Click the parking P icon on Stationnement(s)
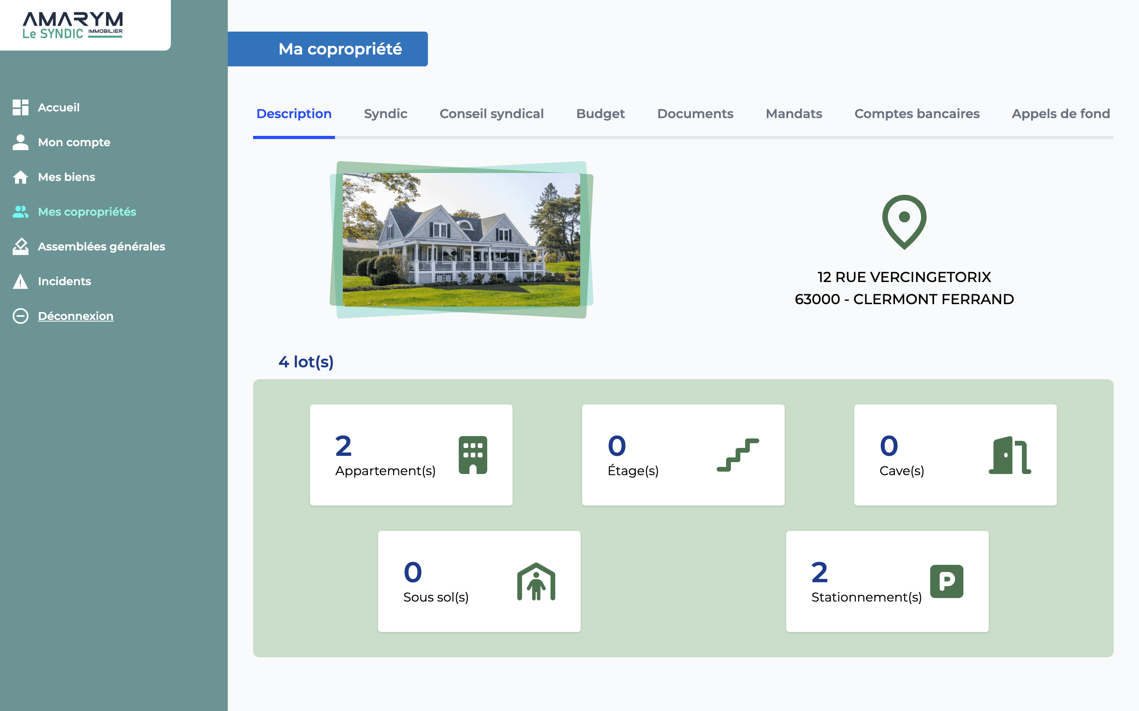The image size is (1139, 711). [x=946, y=581]
